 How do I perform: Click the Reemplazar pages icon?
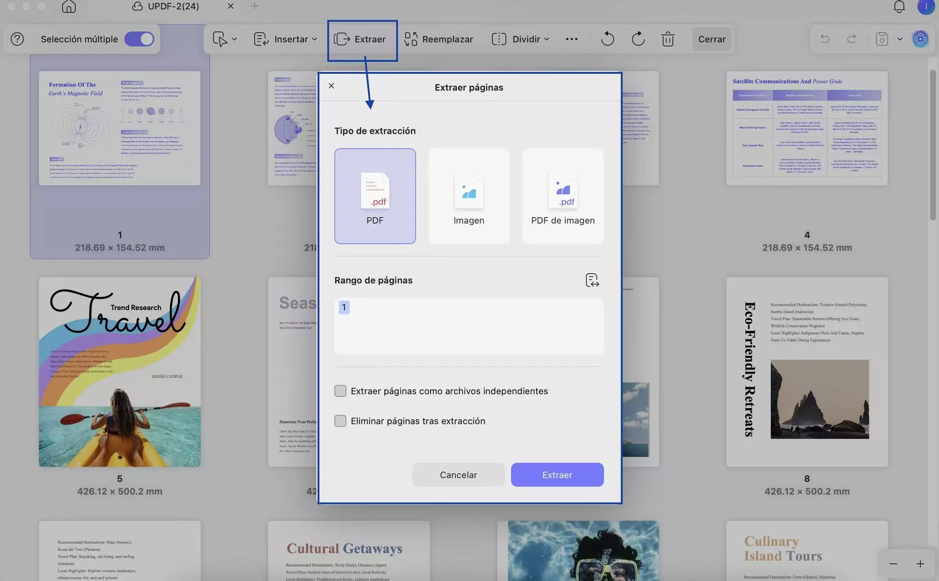pos(410,39)
